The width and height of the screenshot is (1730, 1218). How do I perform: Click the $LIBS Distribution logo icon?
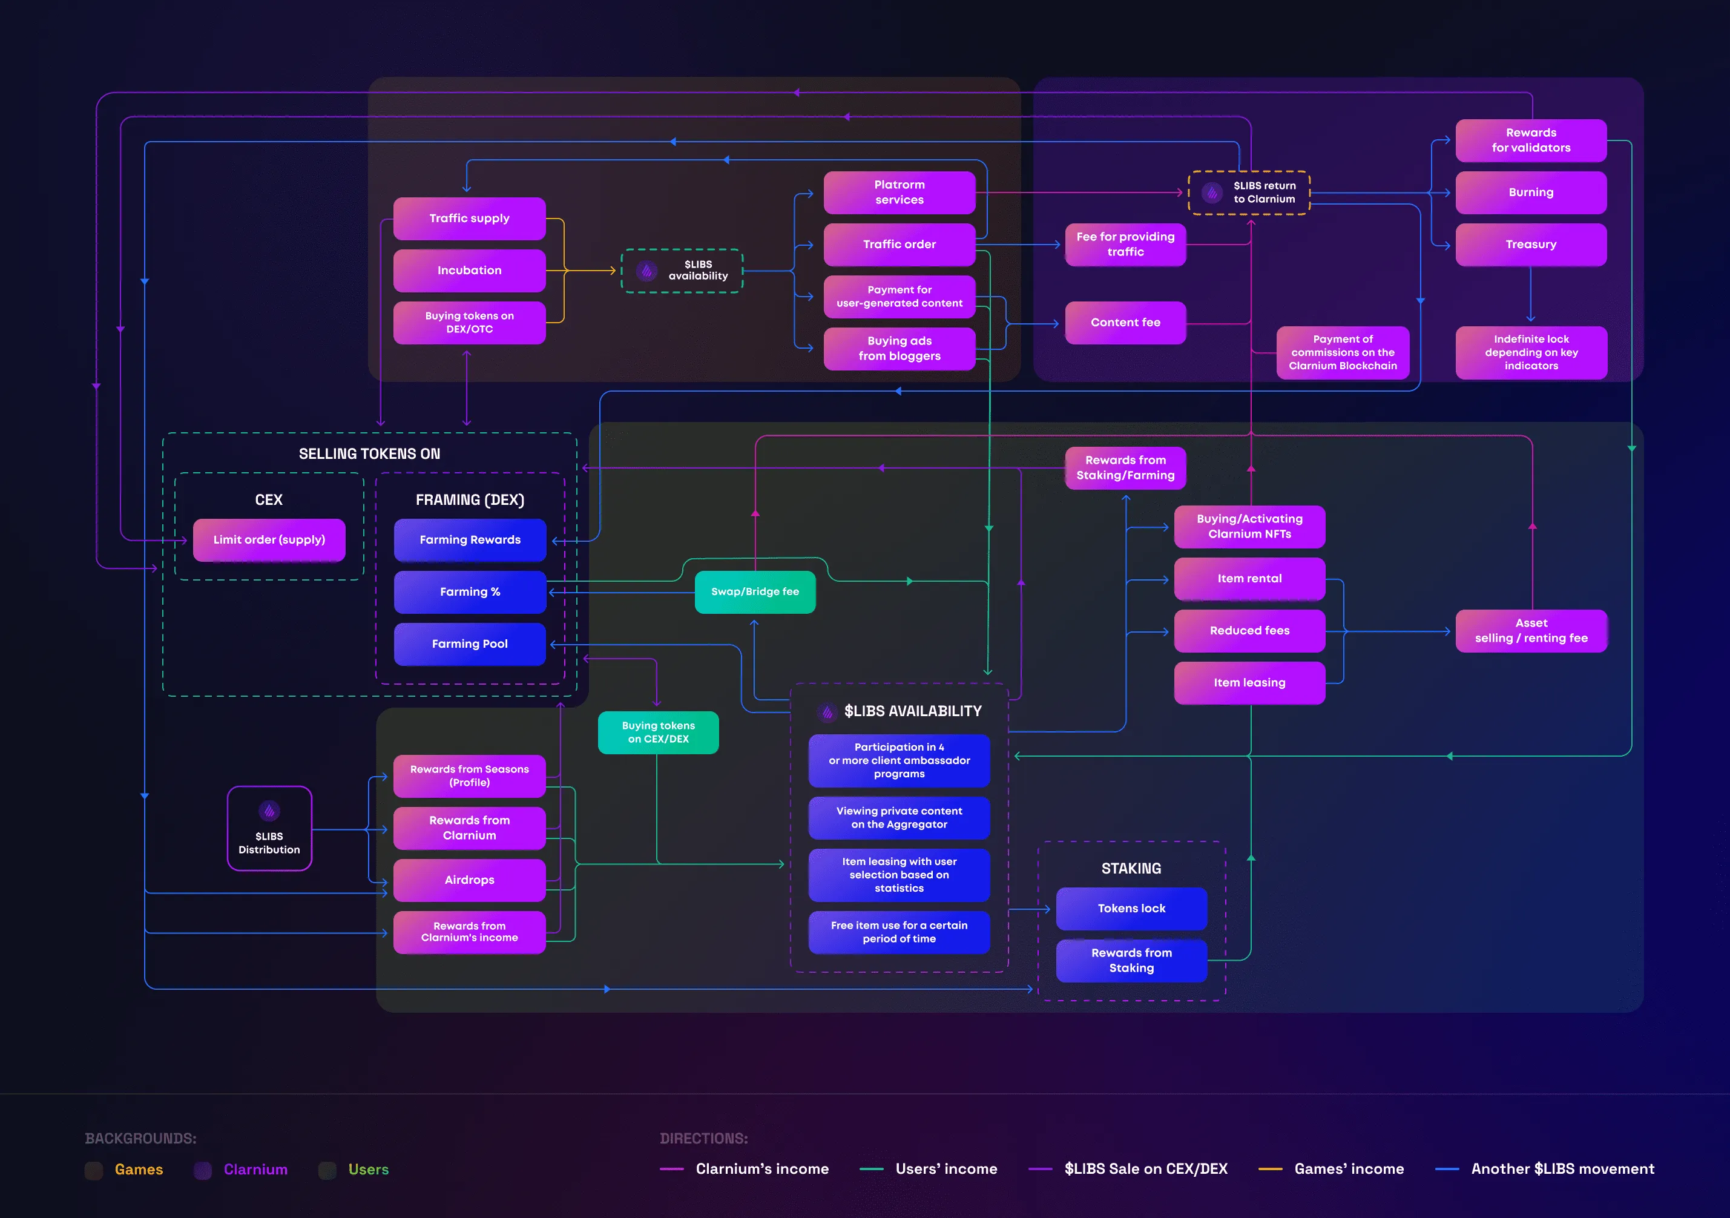click(x=269, y=811)
